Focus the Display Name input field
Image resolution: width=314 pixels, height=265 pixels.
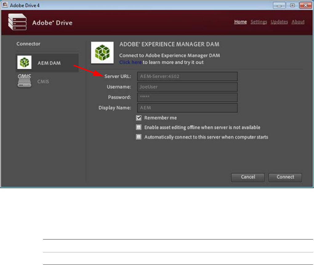pyautogui.click(x=187, y=108)
